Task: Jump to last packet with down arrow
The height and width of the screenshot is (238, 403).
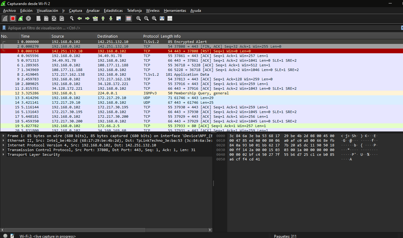Action: tap(111, 18)
